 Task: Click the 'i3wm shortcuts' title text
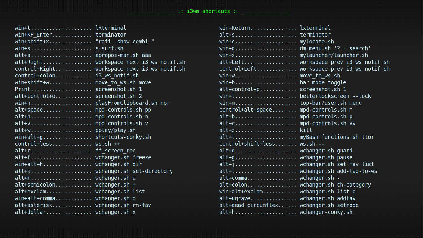pos(208,11)
